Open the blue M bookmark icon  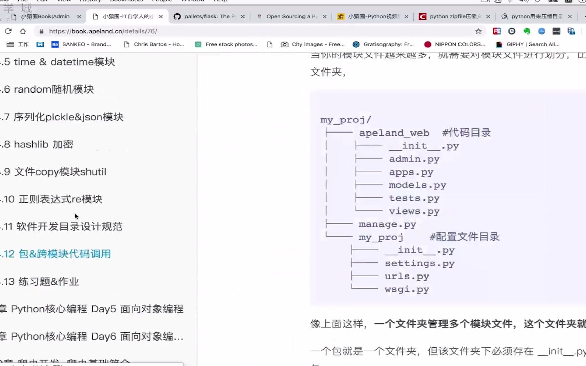(x=40, y=44)
